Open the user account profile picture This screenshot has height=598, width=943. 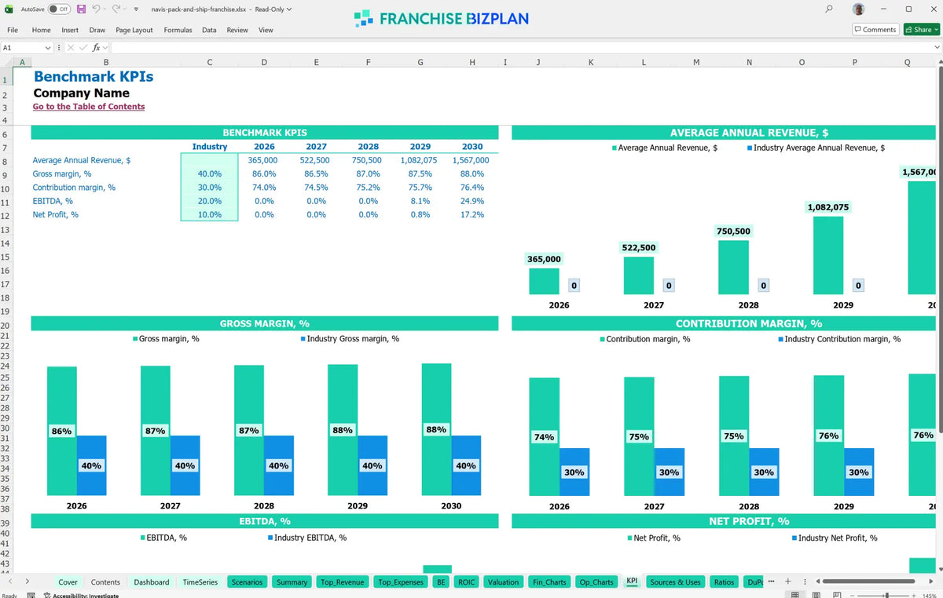(859, 9)
